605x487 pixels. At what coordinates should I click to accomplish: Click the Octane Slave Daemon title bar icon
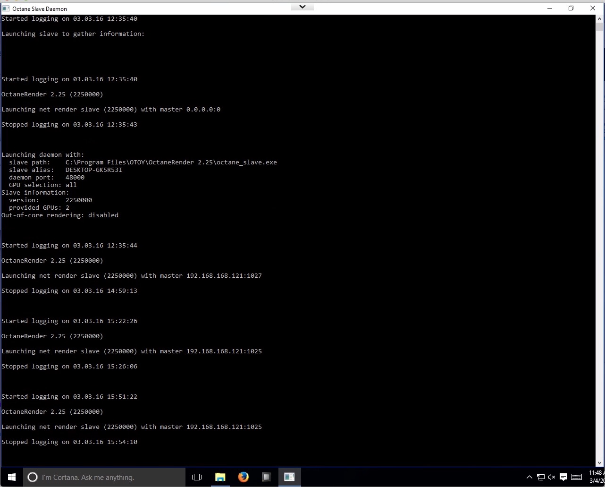[x=6, y=9]
